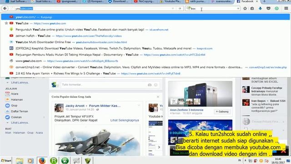The height and width of the screenshot is (164, 291).
Task: Click 'Iklan' link under Buat
Action: pyautogui.click(x=8, y=133)
